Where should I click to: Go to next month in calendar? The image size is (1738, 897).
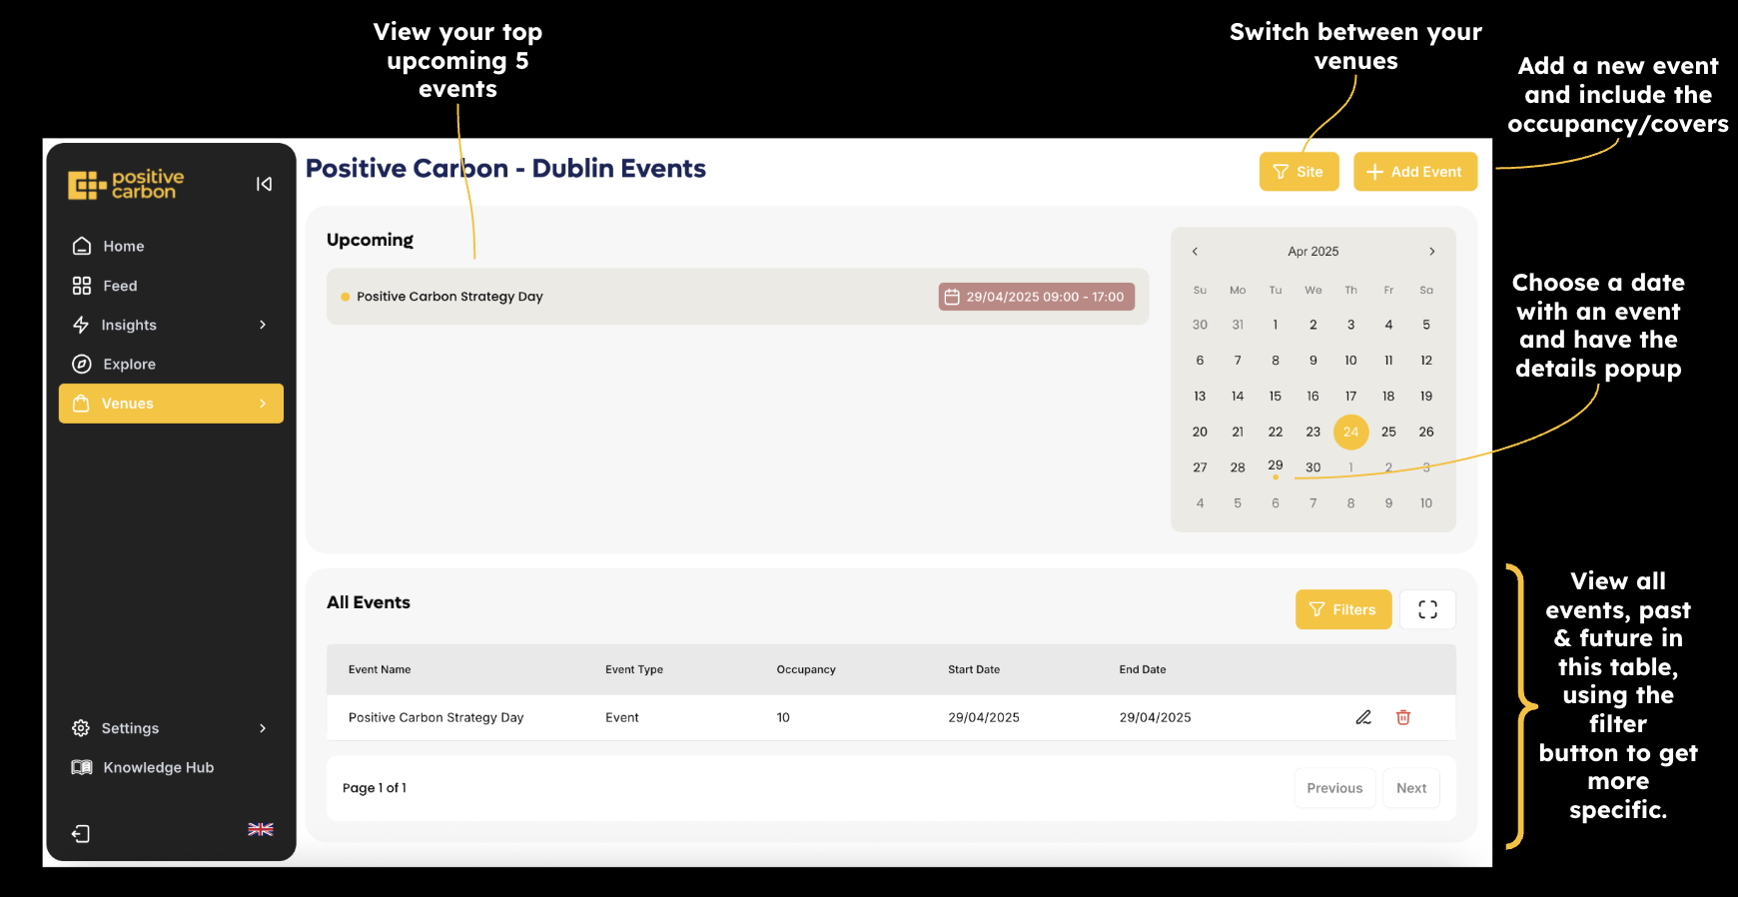1431,252
